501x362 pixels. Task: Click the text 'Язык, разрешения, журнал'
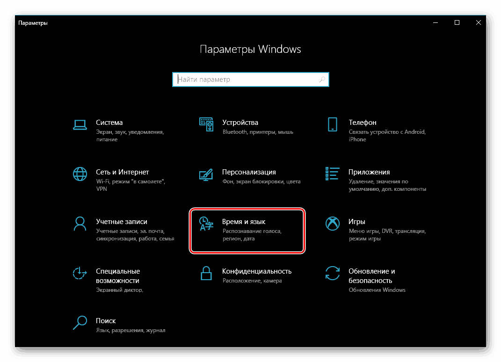pos(131,330)
